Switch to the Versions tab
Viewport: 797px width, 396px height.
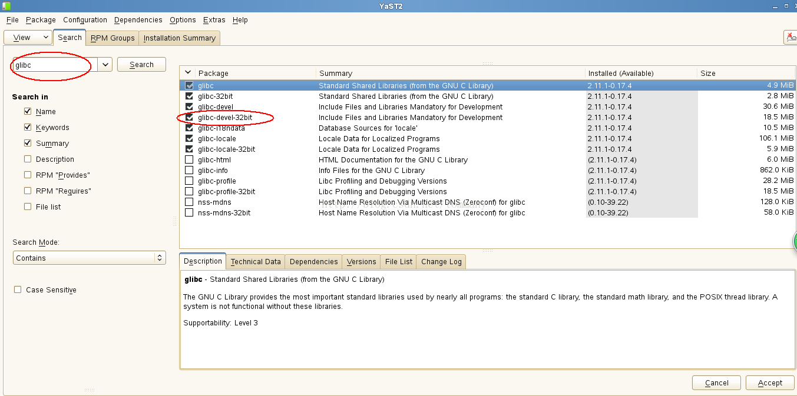click(361, 261)
